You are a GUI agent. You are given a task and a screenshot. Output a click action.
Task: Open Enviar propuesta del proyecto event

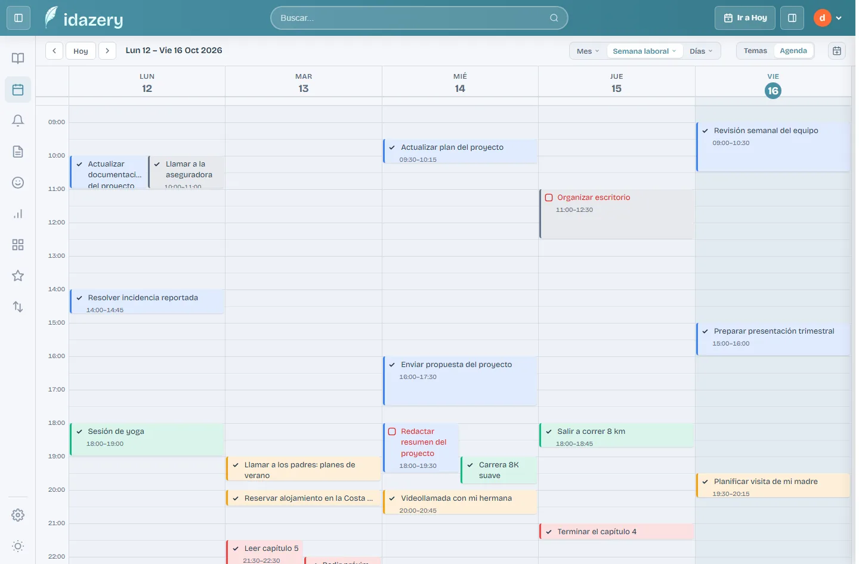pyautogui.click(x=460, y=381)
